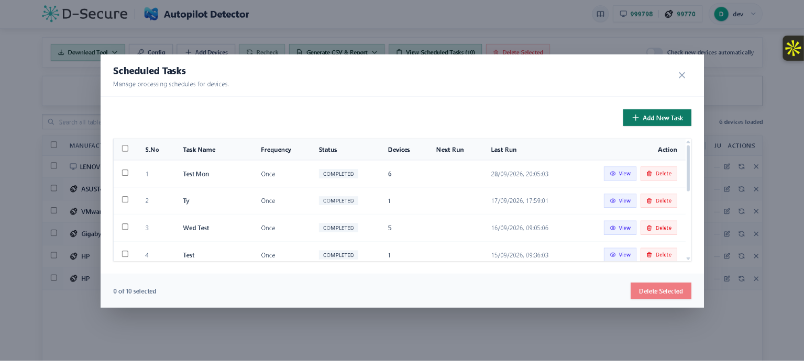View the Wed Test task
804x361 pixels.
coord(620,228)
